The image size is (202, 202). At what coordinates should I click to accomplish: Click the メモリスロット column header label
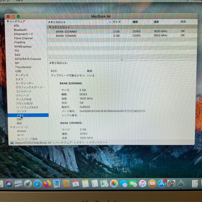coord(57,22)
